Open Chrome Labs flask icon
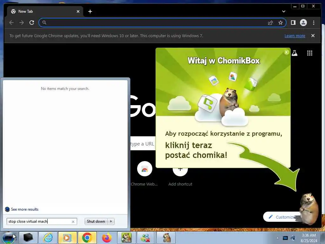Viewport: 325px width, 244px height. click(x=295, y=53)
